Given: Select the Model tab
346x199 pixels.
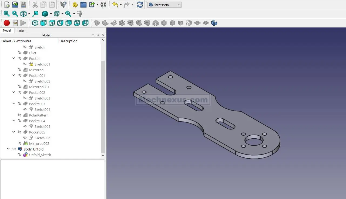Looking at the screenshot, I should (x=7, y=31).
